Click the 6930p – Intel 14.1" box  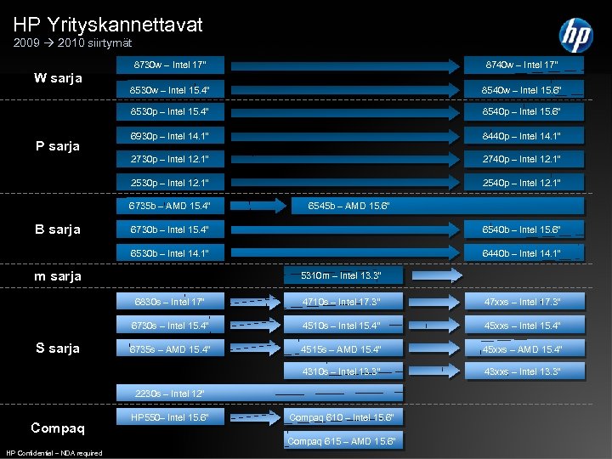[x=170, y=135]
